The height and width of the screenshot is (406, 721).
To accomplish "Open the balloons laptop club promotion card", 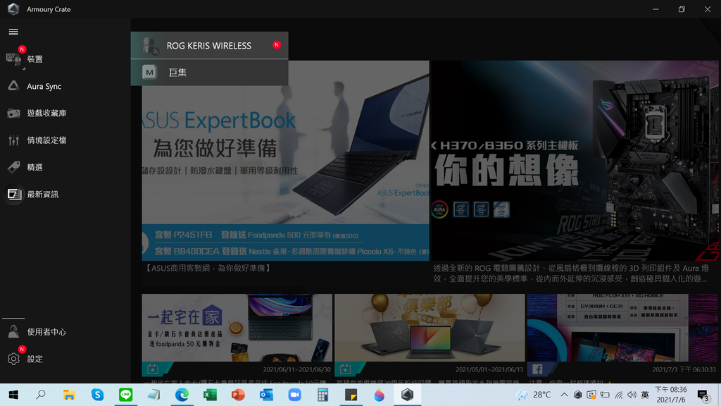I will click(x=430, y=328).
